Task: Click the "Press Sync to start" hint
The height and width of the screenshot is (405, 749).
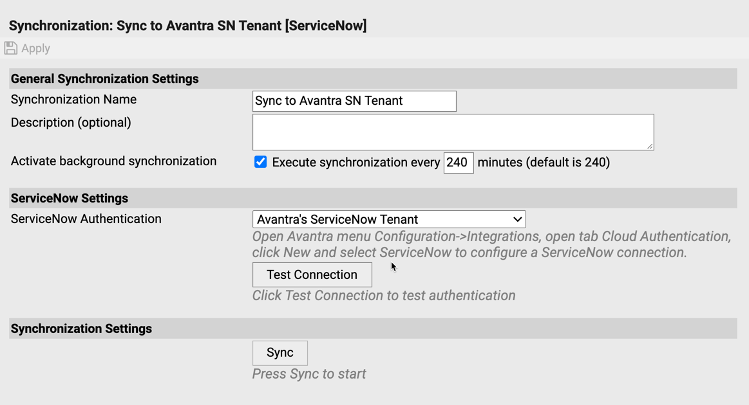Action: (309, 374)
